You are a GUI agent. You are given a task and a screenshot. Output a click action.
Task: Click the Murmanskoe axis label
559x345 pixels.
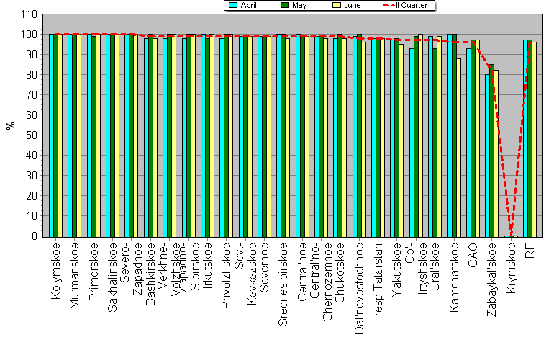pyautogui.click(x=74, y=275)
